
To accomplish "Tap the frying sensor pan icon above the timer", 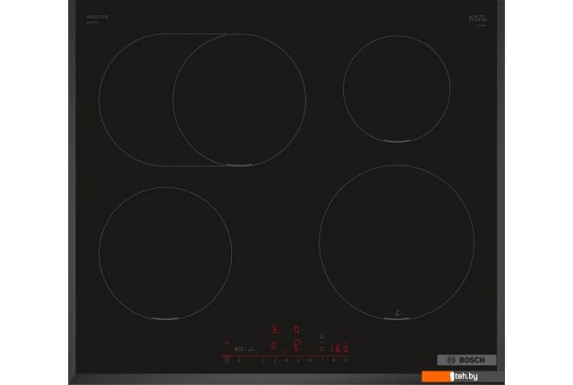I will [x=322, y=336].
